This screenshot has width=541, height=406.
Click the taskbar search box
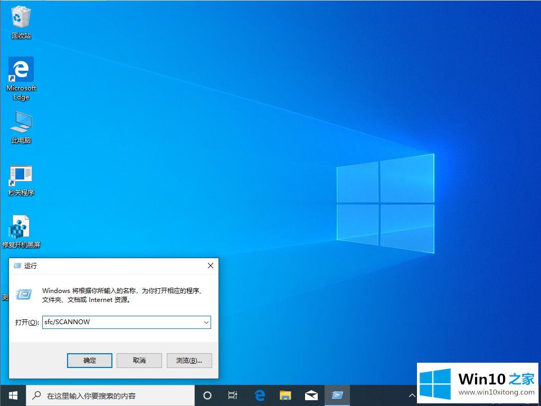[x=110, y=395]
